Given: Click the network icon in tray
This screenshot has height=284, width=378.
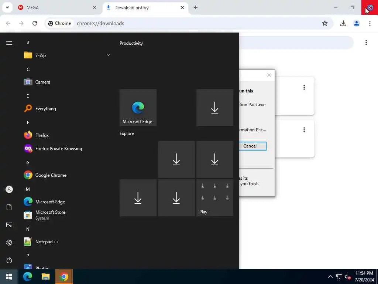Looking at the screenshot, I should tap(339, 277).
